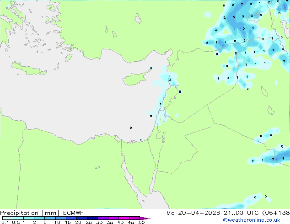290x224 pixels.
Task: Click the purple arrow tip ending the legend bar
Action: [145, 219]
